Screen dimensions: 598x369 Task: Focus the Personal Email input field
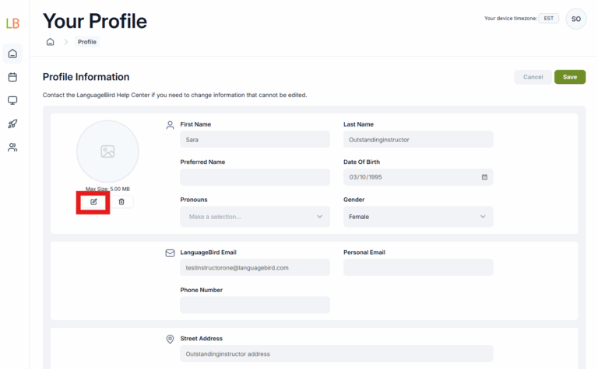coord(418,267)
